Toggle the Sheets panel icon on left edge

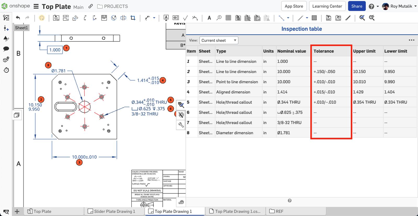(16, 115)
